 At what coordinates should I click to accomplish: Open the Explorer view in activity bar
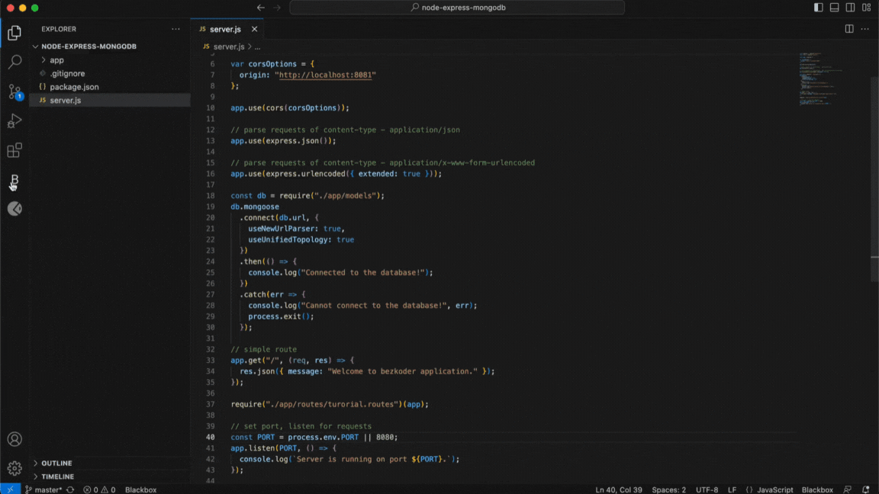14,33
